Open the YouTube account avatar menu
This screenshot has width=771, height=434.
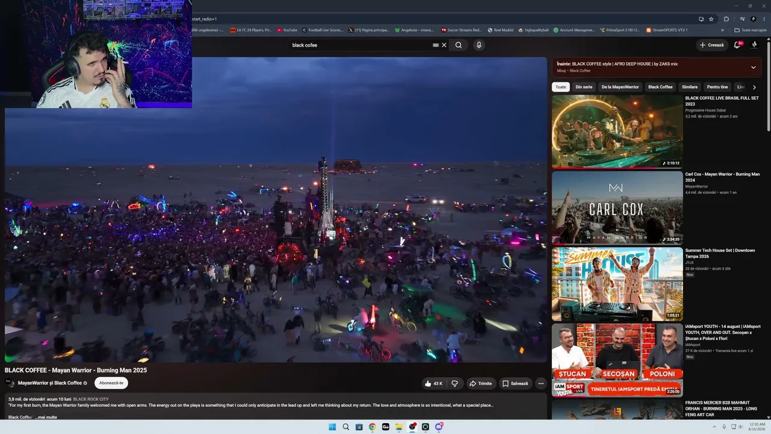coord(754,45)
